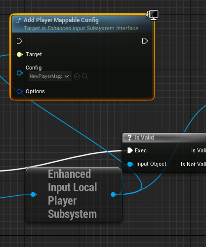Click the Target input pin
The height and width of the screenshot is (247, 206).
(x=20, y=54)
